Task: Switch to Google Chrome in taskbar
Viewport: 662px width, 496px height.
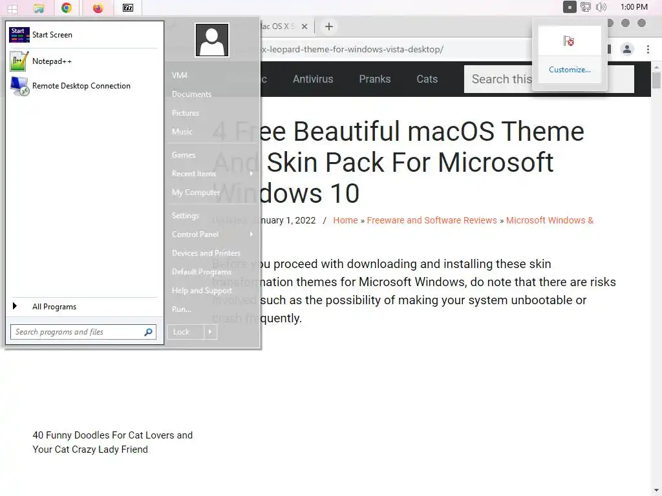Action: tap(67, 8)
